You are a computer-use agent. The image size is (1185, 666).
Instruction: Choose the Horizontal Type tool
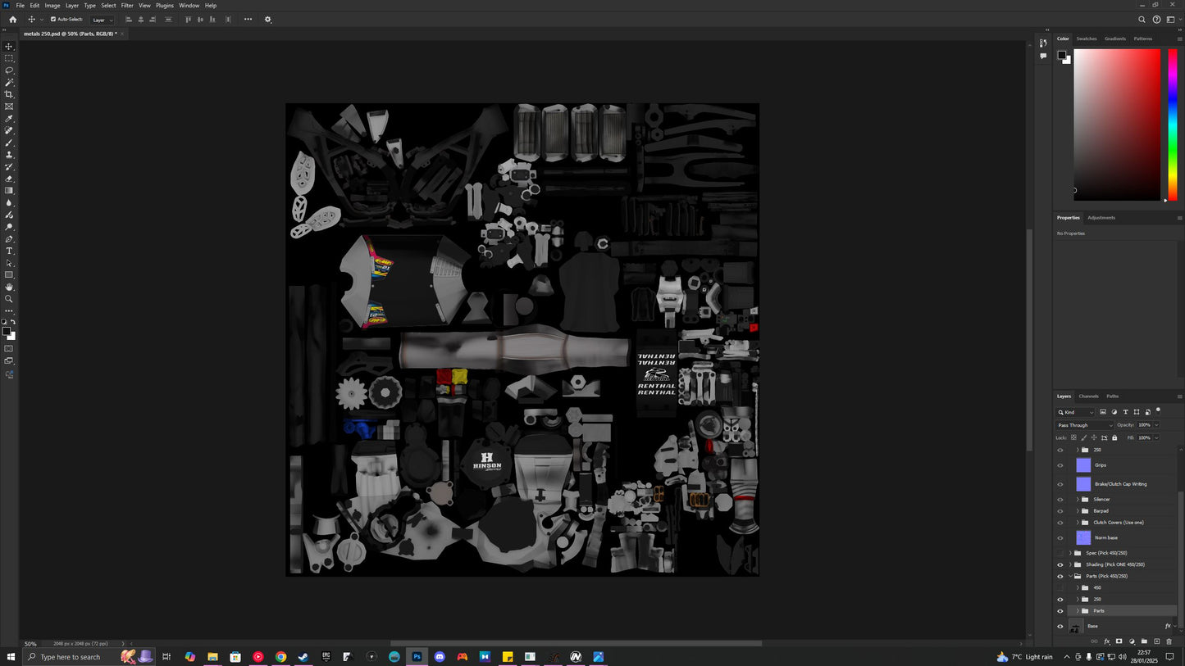point(9,251)
